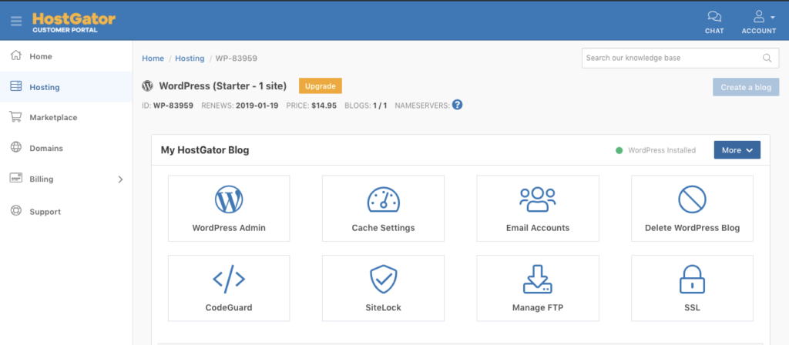Open the Cache Settings gauge tile
Viewport: 789px width, 345px height.
[x=383, y=208]
